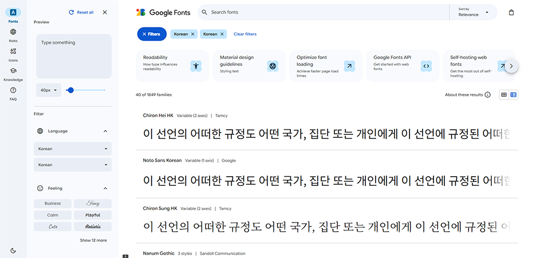Open the Readability card
Viewport: 536px width, 258px height.
172,66
